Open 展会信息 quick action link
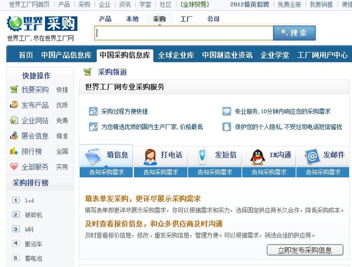 pos(35,136)
